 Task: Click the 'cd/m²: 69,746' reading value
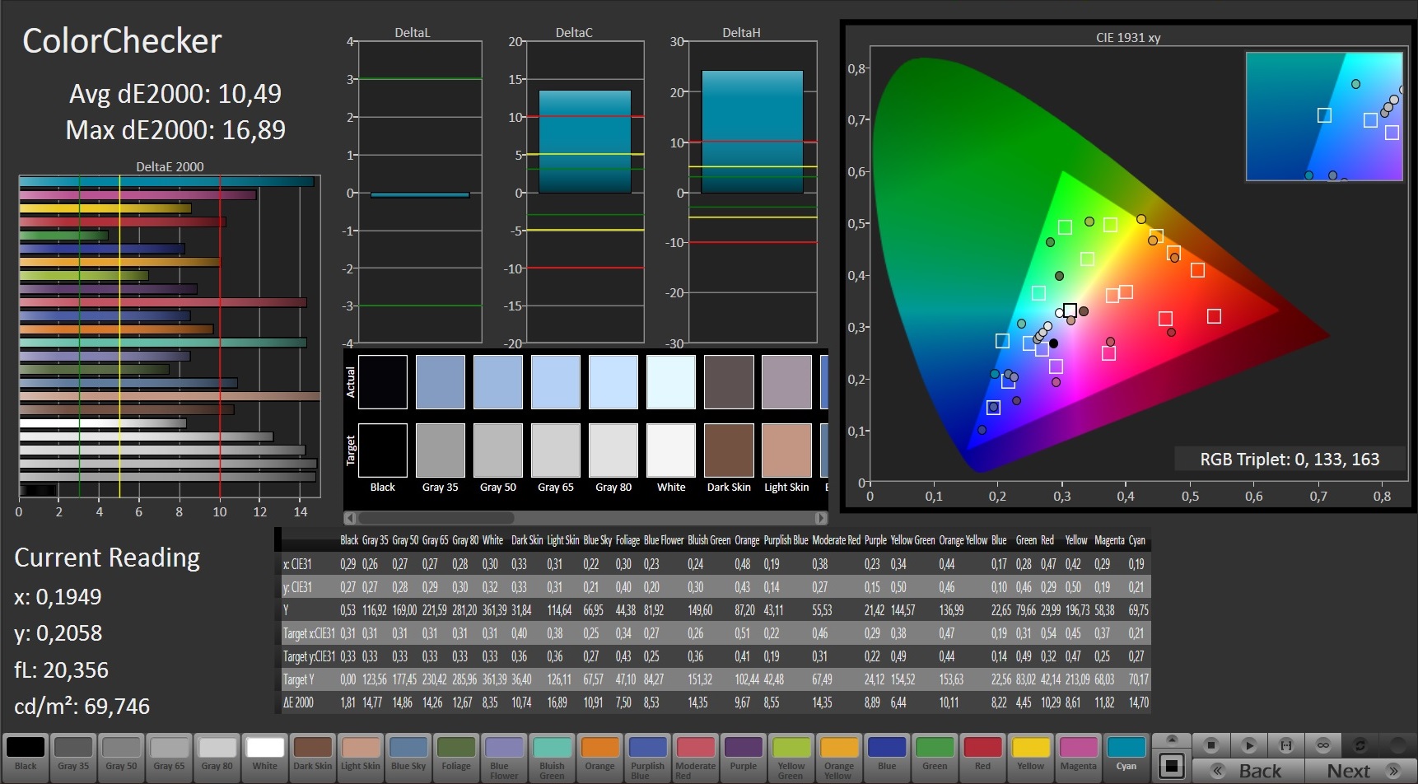pos(82,707)
